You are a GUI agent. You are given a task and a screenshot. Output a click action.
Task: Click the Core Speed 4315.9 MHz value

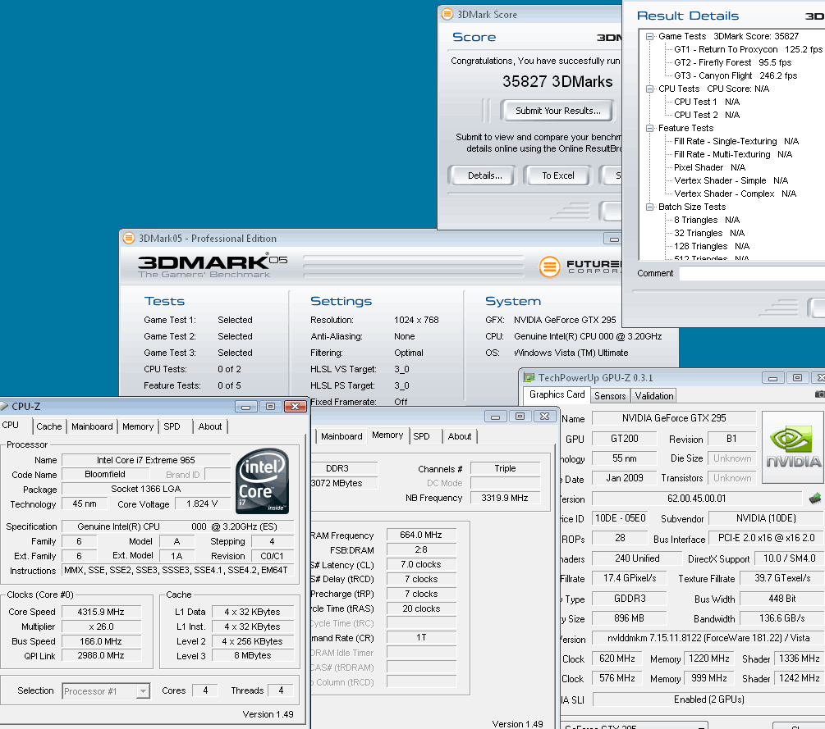tap(101, 612)
